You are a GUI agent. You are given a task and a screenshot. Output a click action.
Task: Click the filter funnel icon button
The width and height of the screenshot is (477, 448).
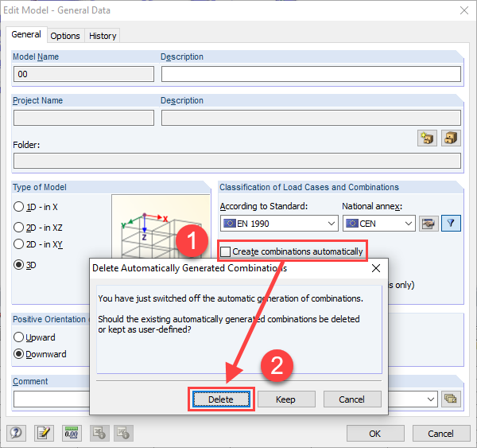451,224
